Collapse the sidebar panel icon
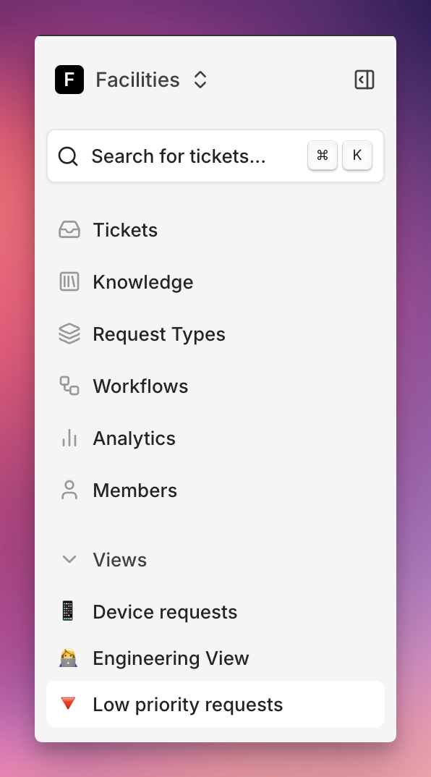 [x=364, y=80]
